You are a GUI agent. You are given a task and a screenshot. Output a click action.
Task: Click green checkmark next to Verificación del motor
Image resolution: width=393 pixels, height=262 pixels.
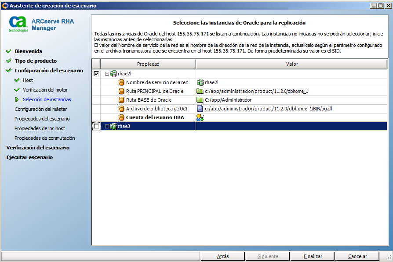(x=17, y=90)
